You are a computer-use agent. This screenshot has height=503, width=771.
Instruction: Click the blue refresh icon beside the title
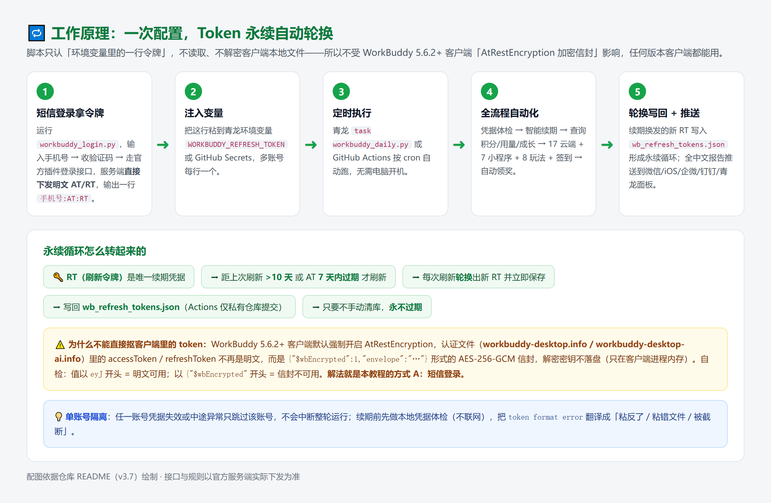click(37, 33)
